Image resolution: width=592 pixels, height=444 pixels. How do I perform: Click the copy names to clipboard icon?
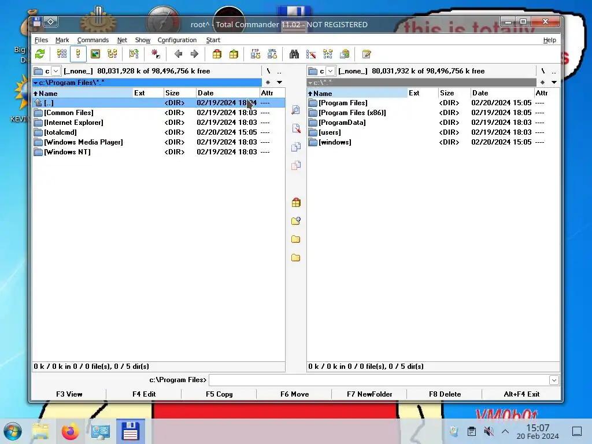tap(345, 54)
